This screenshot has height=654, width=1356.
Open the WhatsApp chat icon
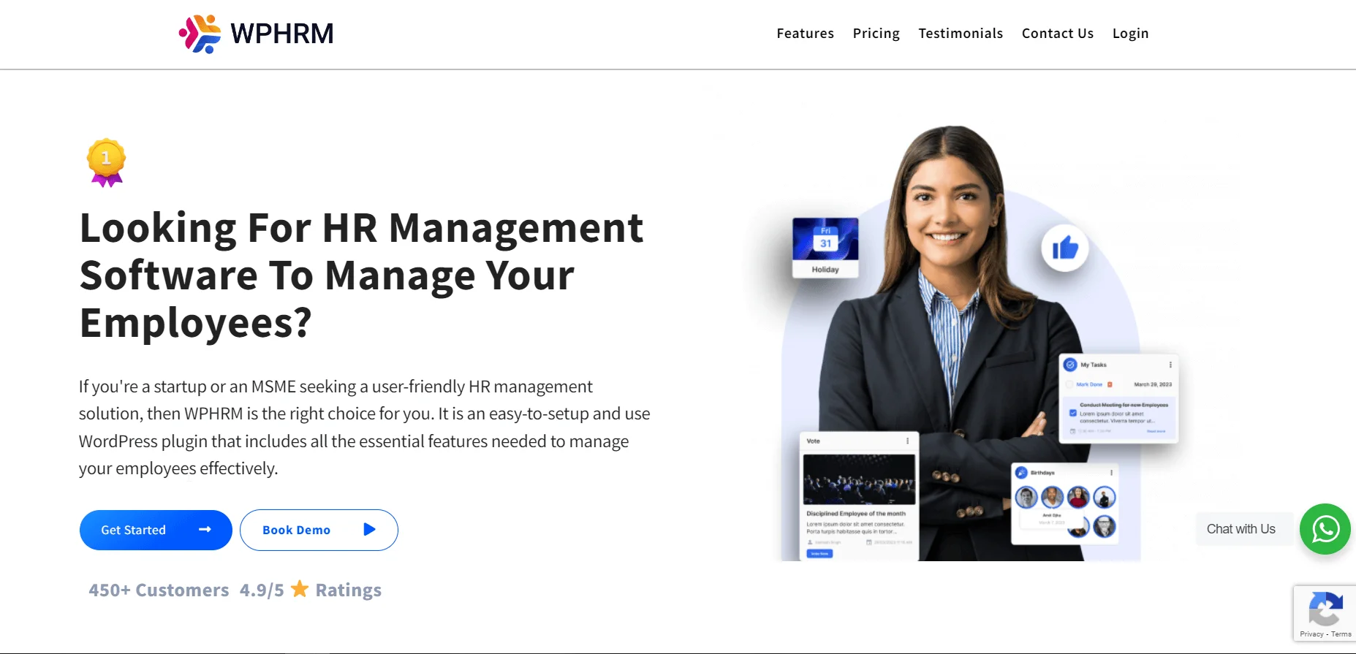[1325, 529]
